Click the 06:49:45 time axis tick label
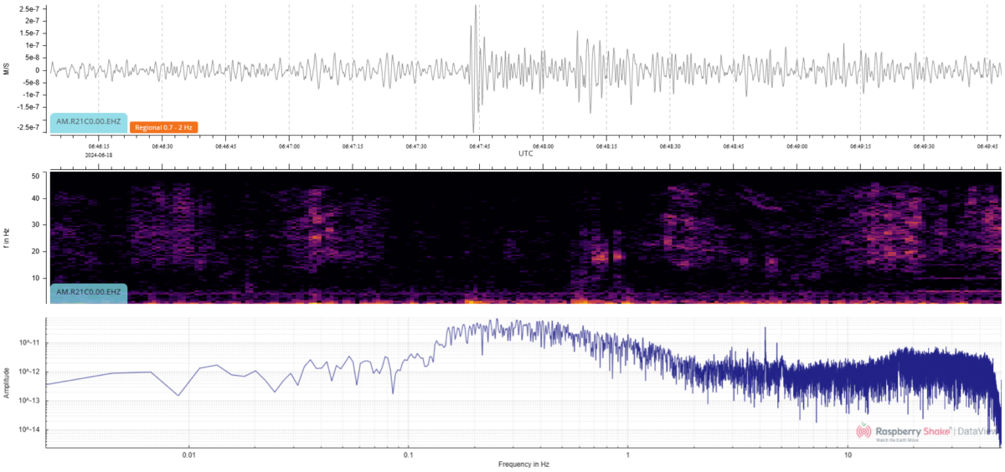The height and width of the screenshot is (472, 1005). tap(987, 146)
